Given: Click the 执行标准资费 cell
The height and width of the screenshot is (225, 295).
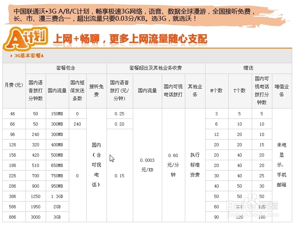Looking at the screenshot, I should (195, 165).
